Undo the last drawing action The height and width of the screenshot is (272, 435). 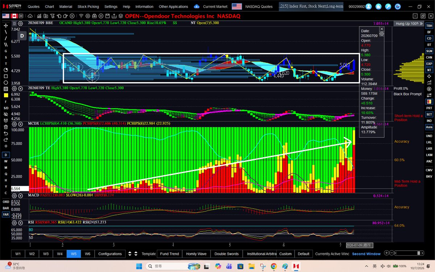coord(6,133)
